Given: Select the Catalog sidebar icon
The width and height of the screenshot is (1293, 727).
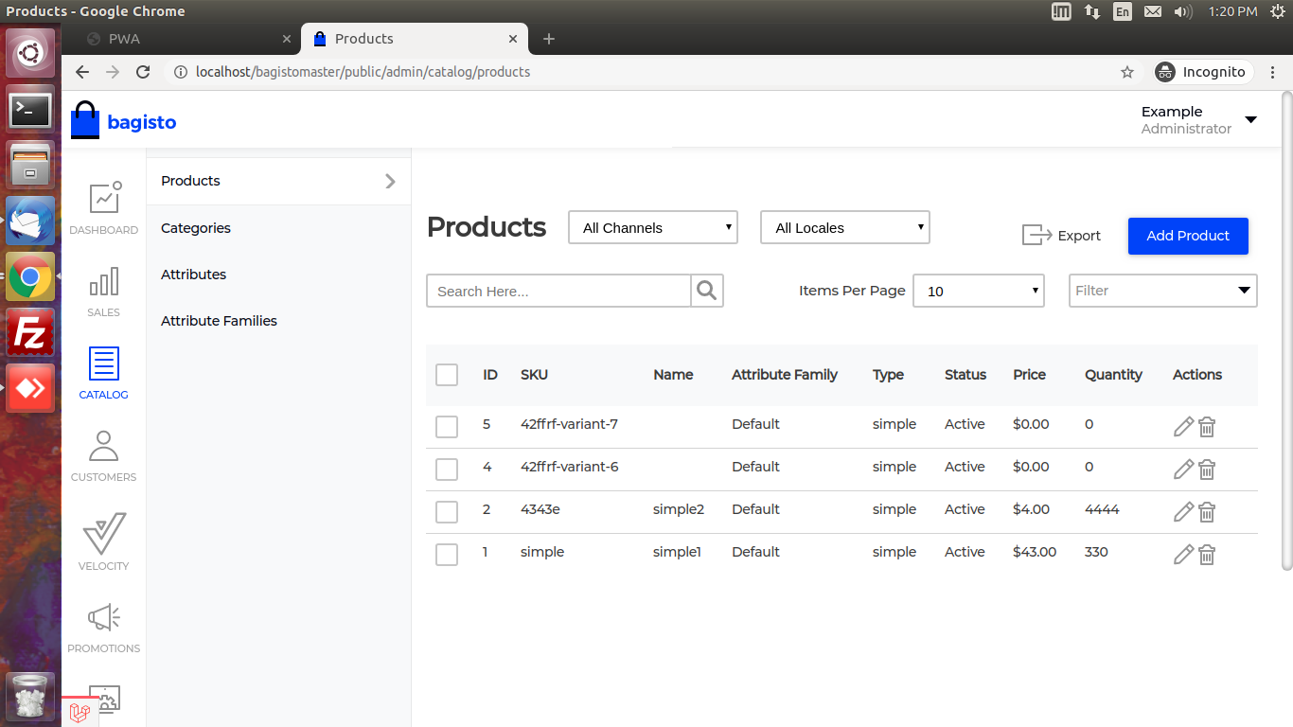Looking at the screenshot, I should [x=103, y=373].
